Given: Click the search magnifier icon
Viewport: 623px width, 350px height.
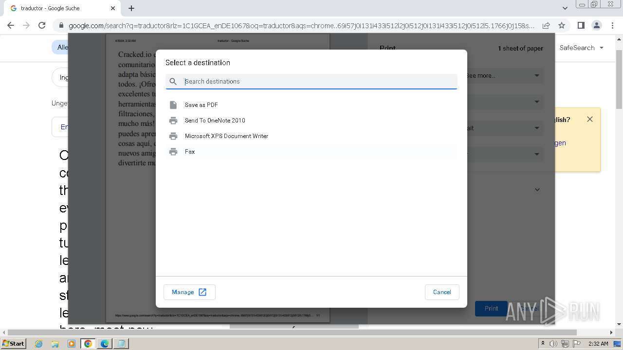Looking at the screenshot, I should pyautogui.click(x=173, y=81).
